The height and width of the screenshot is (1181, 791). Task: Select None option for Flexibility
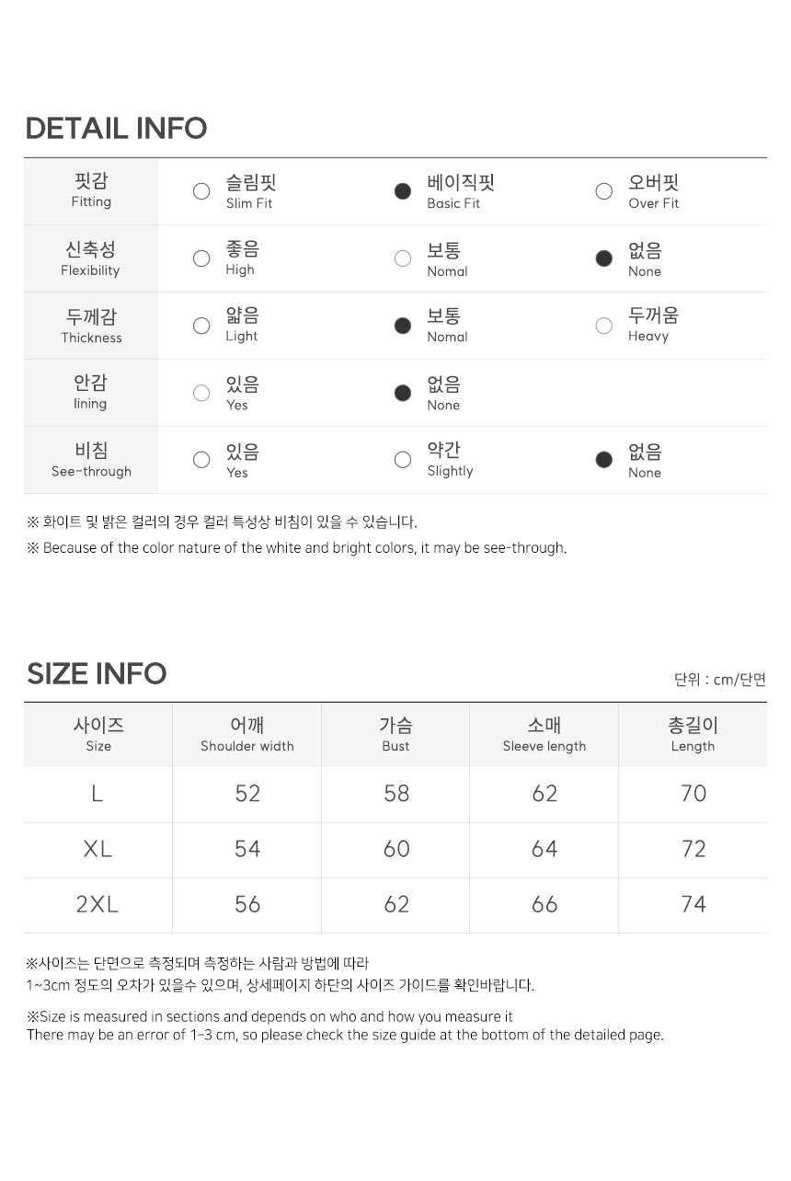(604, 258)
